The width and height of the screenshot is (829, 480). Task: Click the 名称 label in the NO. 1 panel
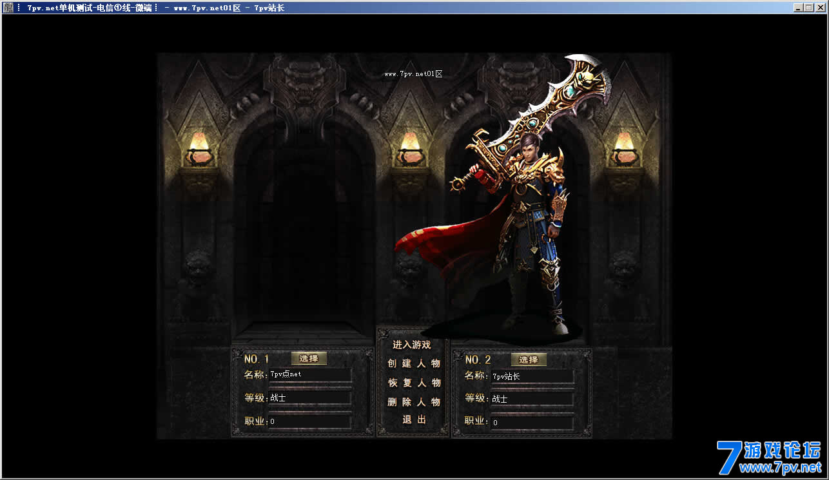[255, 374]
